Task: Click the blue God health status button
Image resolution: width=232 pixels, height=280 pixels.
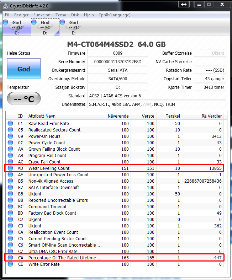Action: pyautogui.click(x=24, y=69)
